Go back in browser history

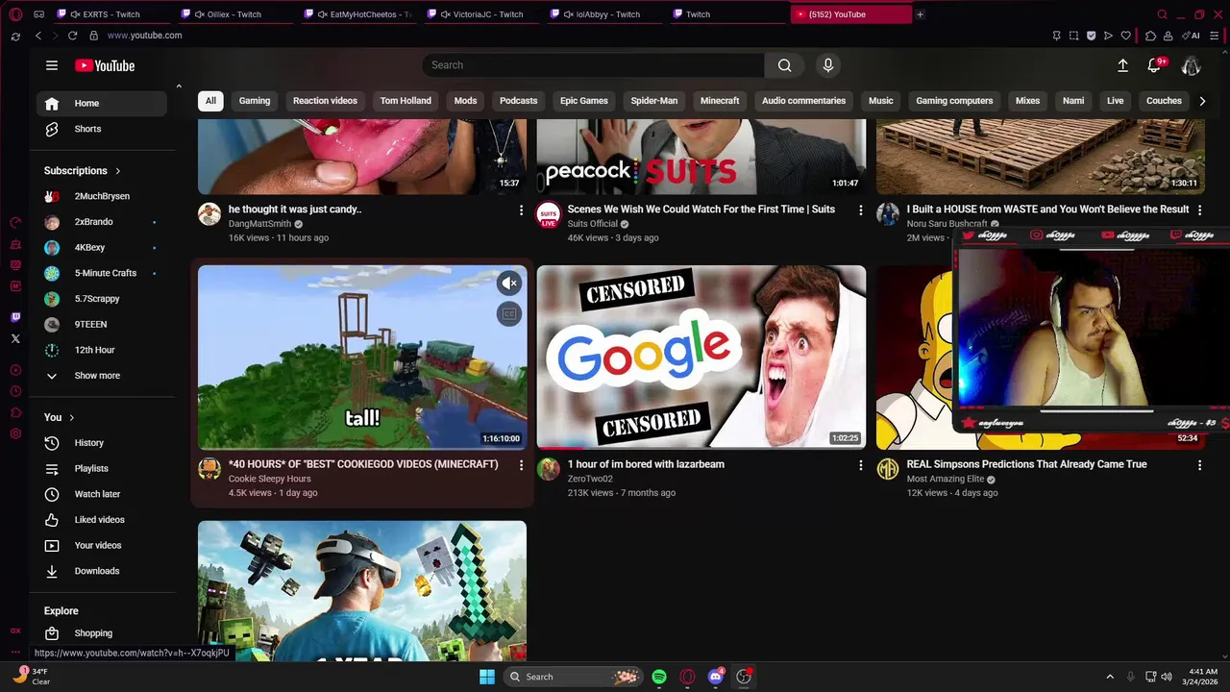(x=38, y=36)
